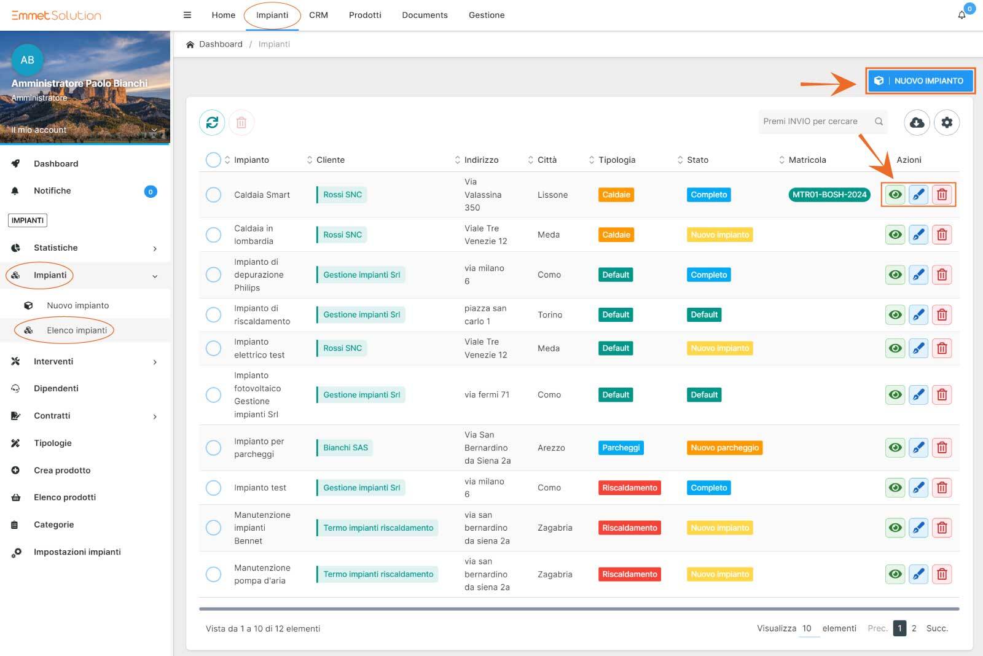The height and width of the screenshot is (656, 983).
Task: Open the CRM top menu
Action: (318, 15)
